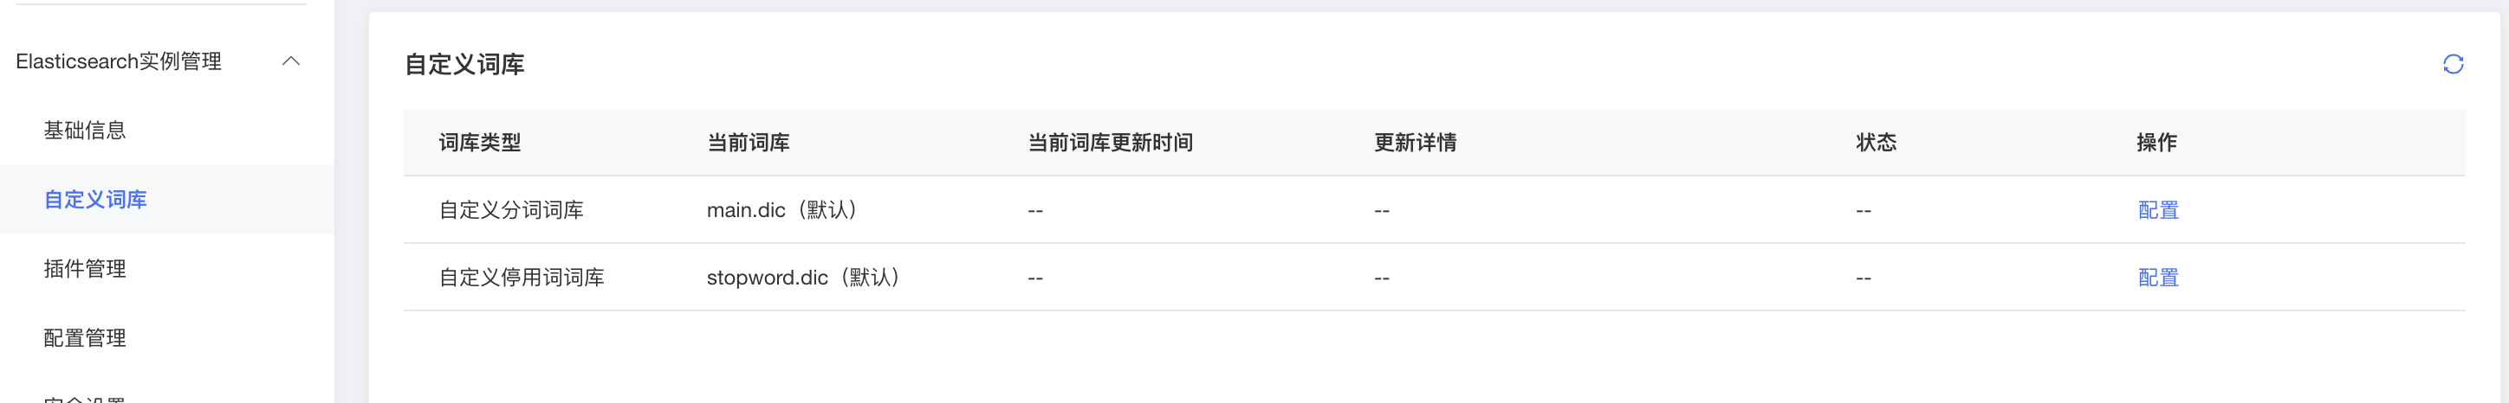Select the 自定义停用词词库 table cell

tap(522, 278)
